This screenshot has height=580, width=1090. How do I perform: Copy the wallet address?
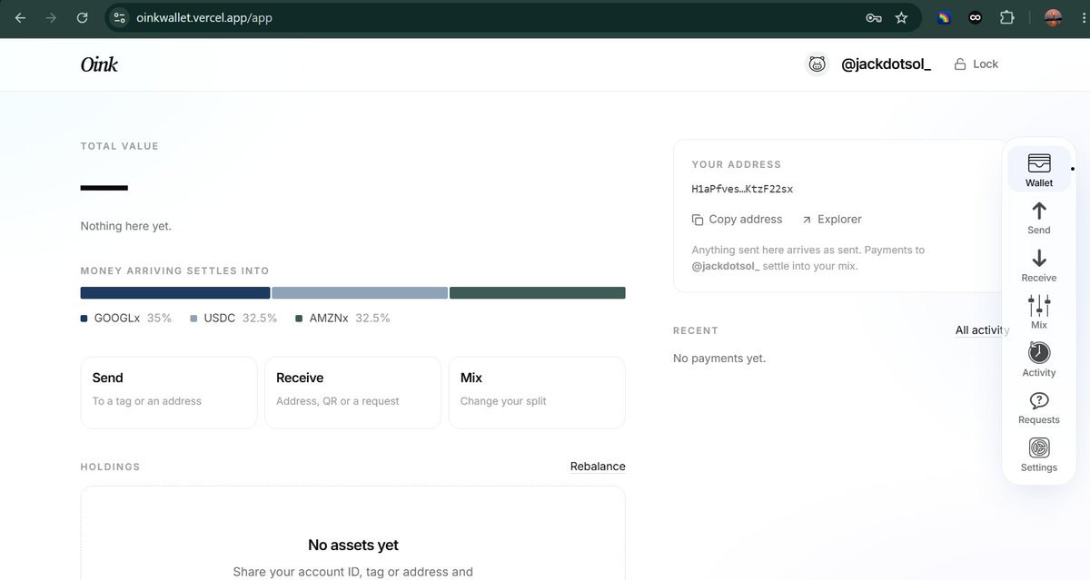coord(737,219)
